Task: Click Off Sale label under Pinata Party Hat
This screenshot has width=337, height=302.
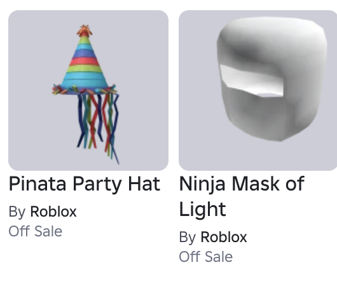Action: (36, 231)
